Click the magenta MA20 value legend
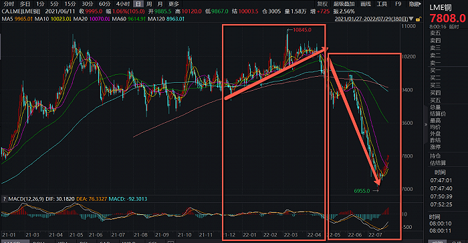Viewport: 468px width, 243px height. [100, 19]
